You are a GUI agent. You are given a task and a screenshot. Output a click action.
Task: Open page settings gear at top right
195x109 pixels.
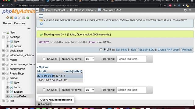[x=185, y=10]
